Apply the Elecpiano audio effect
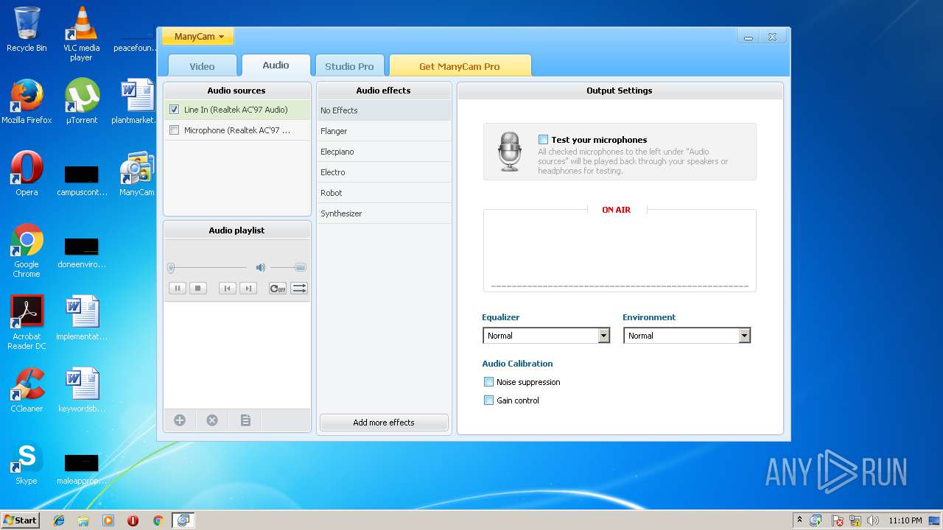943x530 pixels. click(384, 152)
